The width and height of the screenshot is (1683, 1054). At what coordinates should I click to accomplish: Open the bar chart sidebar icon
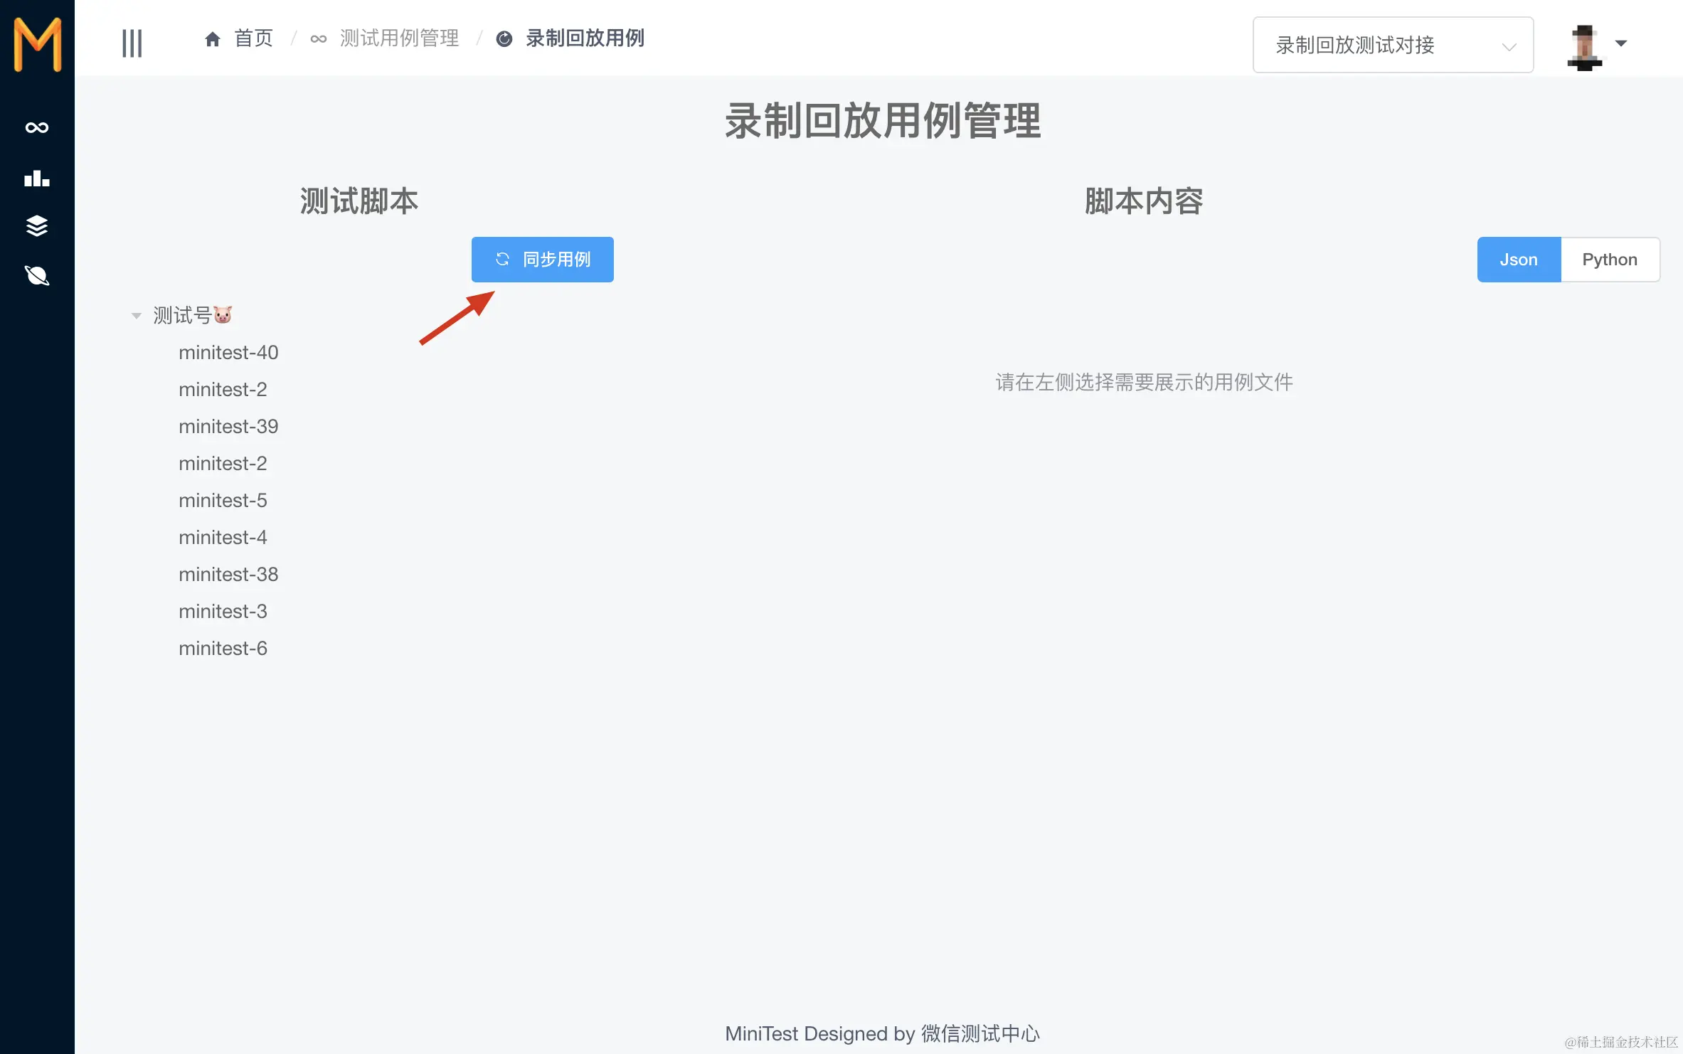tap(37, 178)
